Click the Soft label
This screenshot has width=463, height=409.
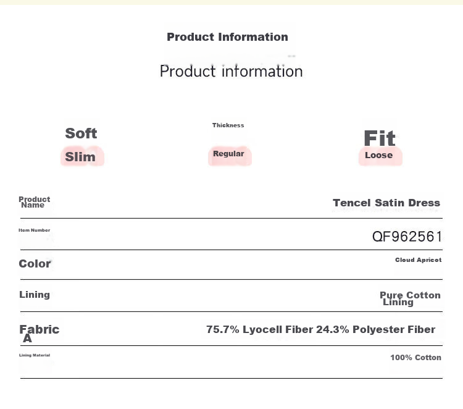81,133
